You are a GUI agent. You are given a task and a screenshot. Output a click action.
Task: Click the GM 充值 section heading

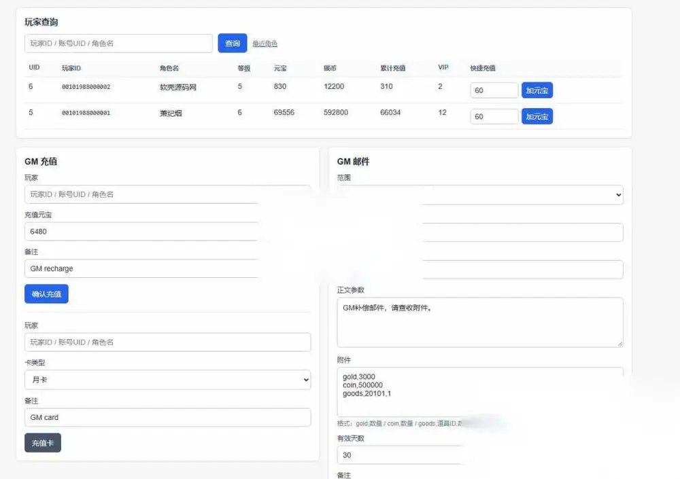[41, 161]
